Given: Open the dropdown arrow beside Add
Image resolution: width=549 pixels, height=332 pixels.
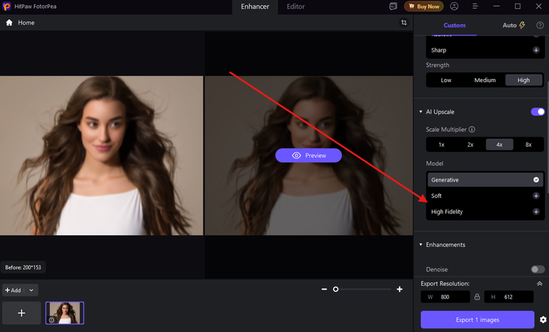Looking at the screenshot, I should 31,290.
